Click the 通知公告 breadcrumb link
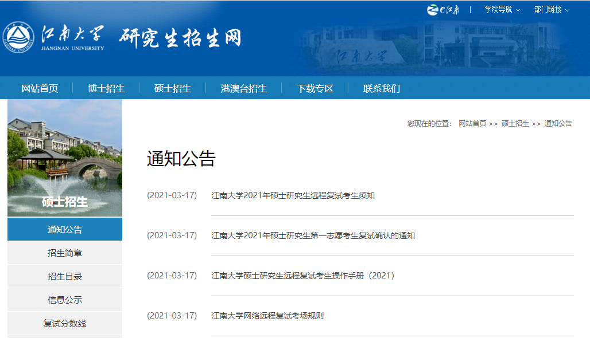 [558, 124]
